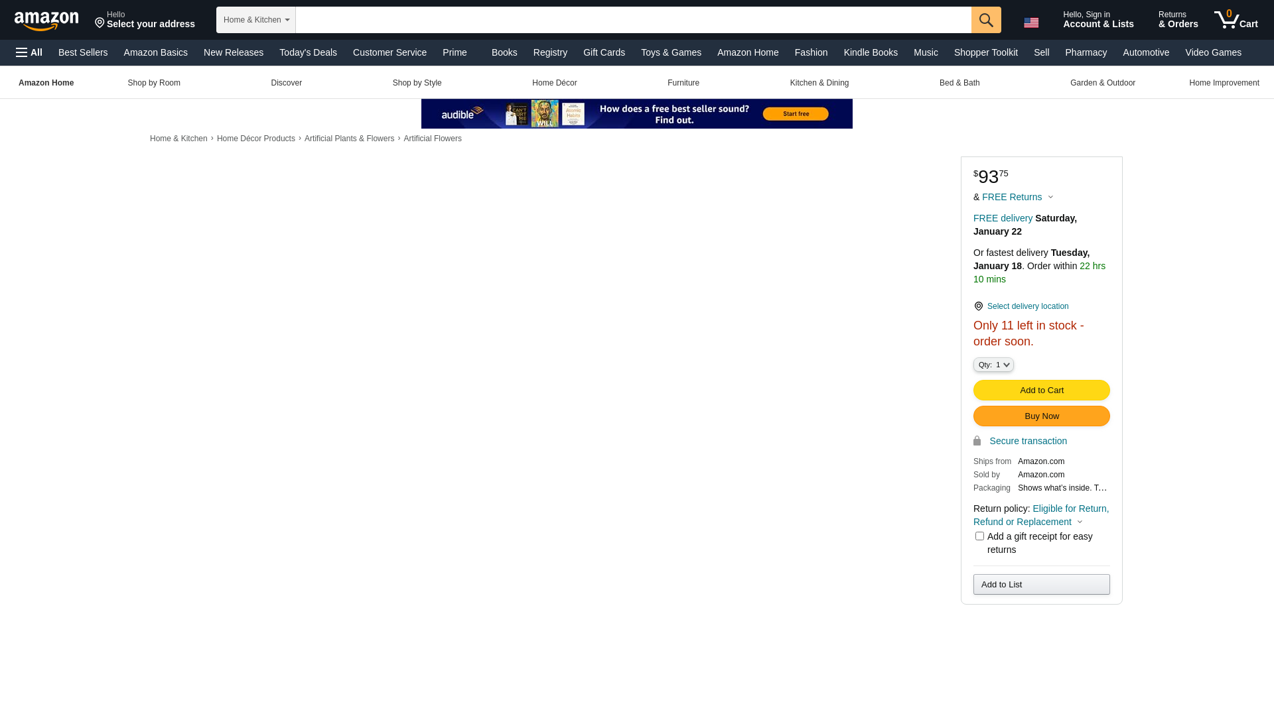Select the Kitchen & Dining subnav tab
1274x716 pixels.
click(x=819, y=83)
